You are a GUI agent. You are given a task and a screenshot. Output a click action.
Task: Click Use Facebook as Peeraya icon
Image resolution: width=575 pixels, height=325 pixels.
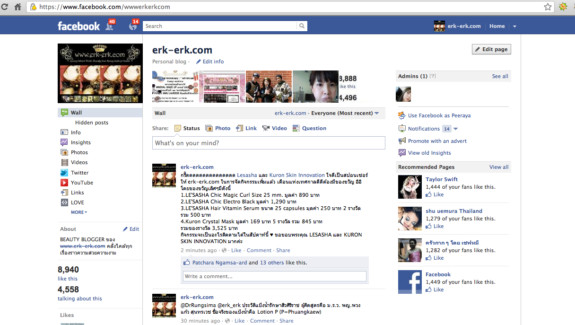click(402, 115)
